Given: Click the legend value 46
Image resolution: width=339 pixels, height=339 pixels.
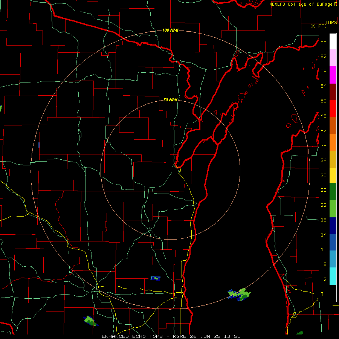Looking at the screenshot, I should point(324,116).
